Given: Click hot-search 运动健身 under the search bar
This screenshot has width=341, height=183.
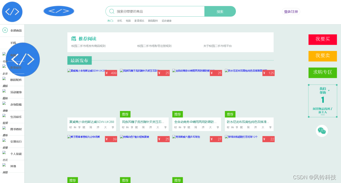Looking at the screenshot, I should [166, 21].
